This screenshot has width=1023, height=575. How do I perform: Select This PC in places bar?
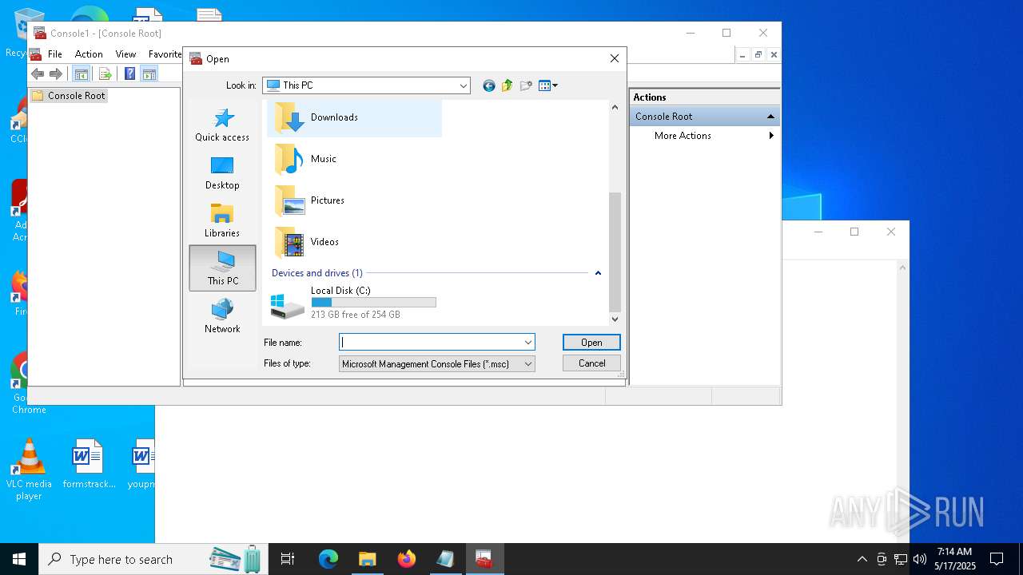222,268
